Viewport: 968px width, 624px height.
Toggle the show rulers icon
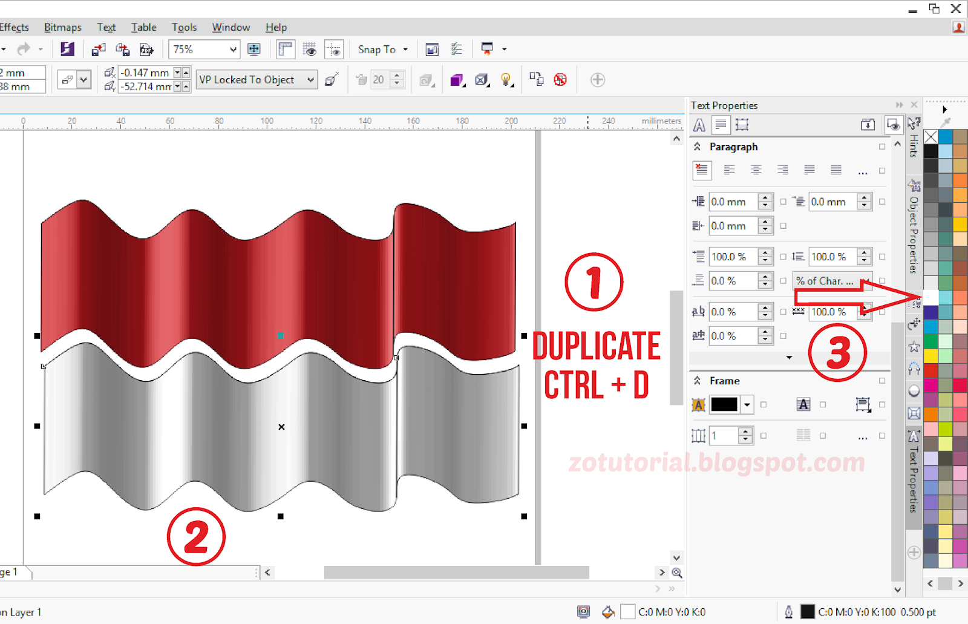(286, 50)
